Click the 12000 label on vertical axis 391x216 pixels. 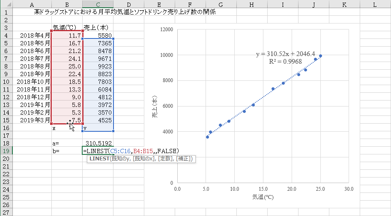pyautogui.click(x=166, y=30)
